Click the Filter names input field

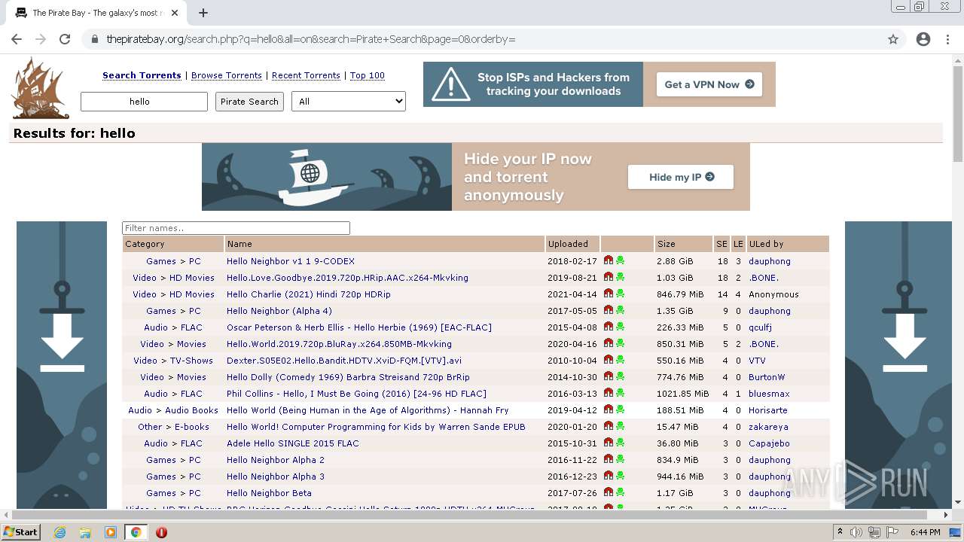tap(236, 228)
